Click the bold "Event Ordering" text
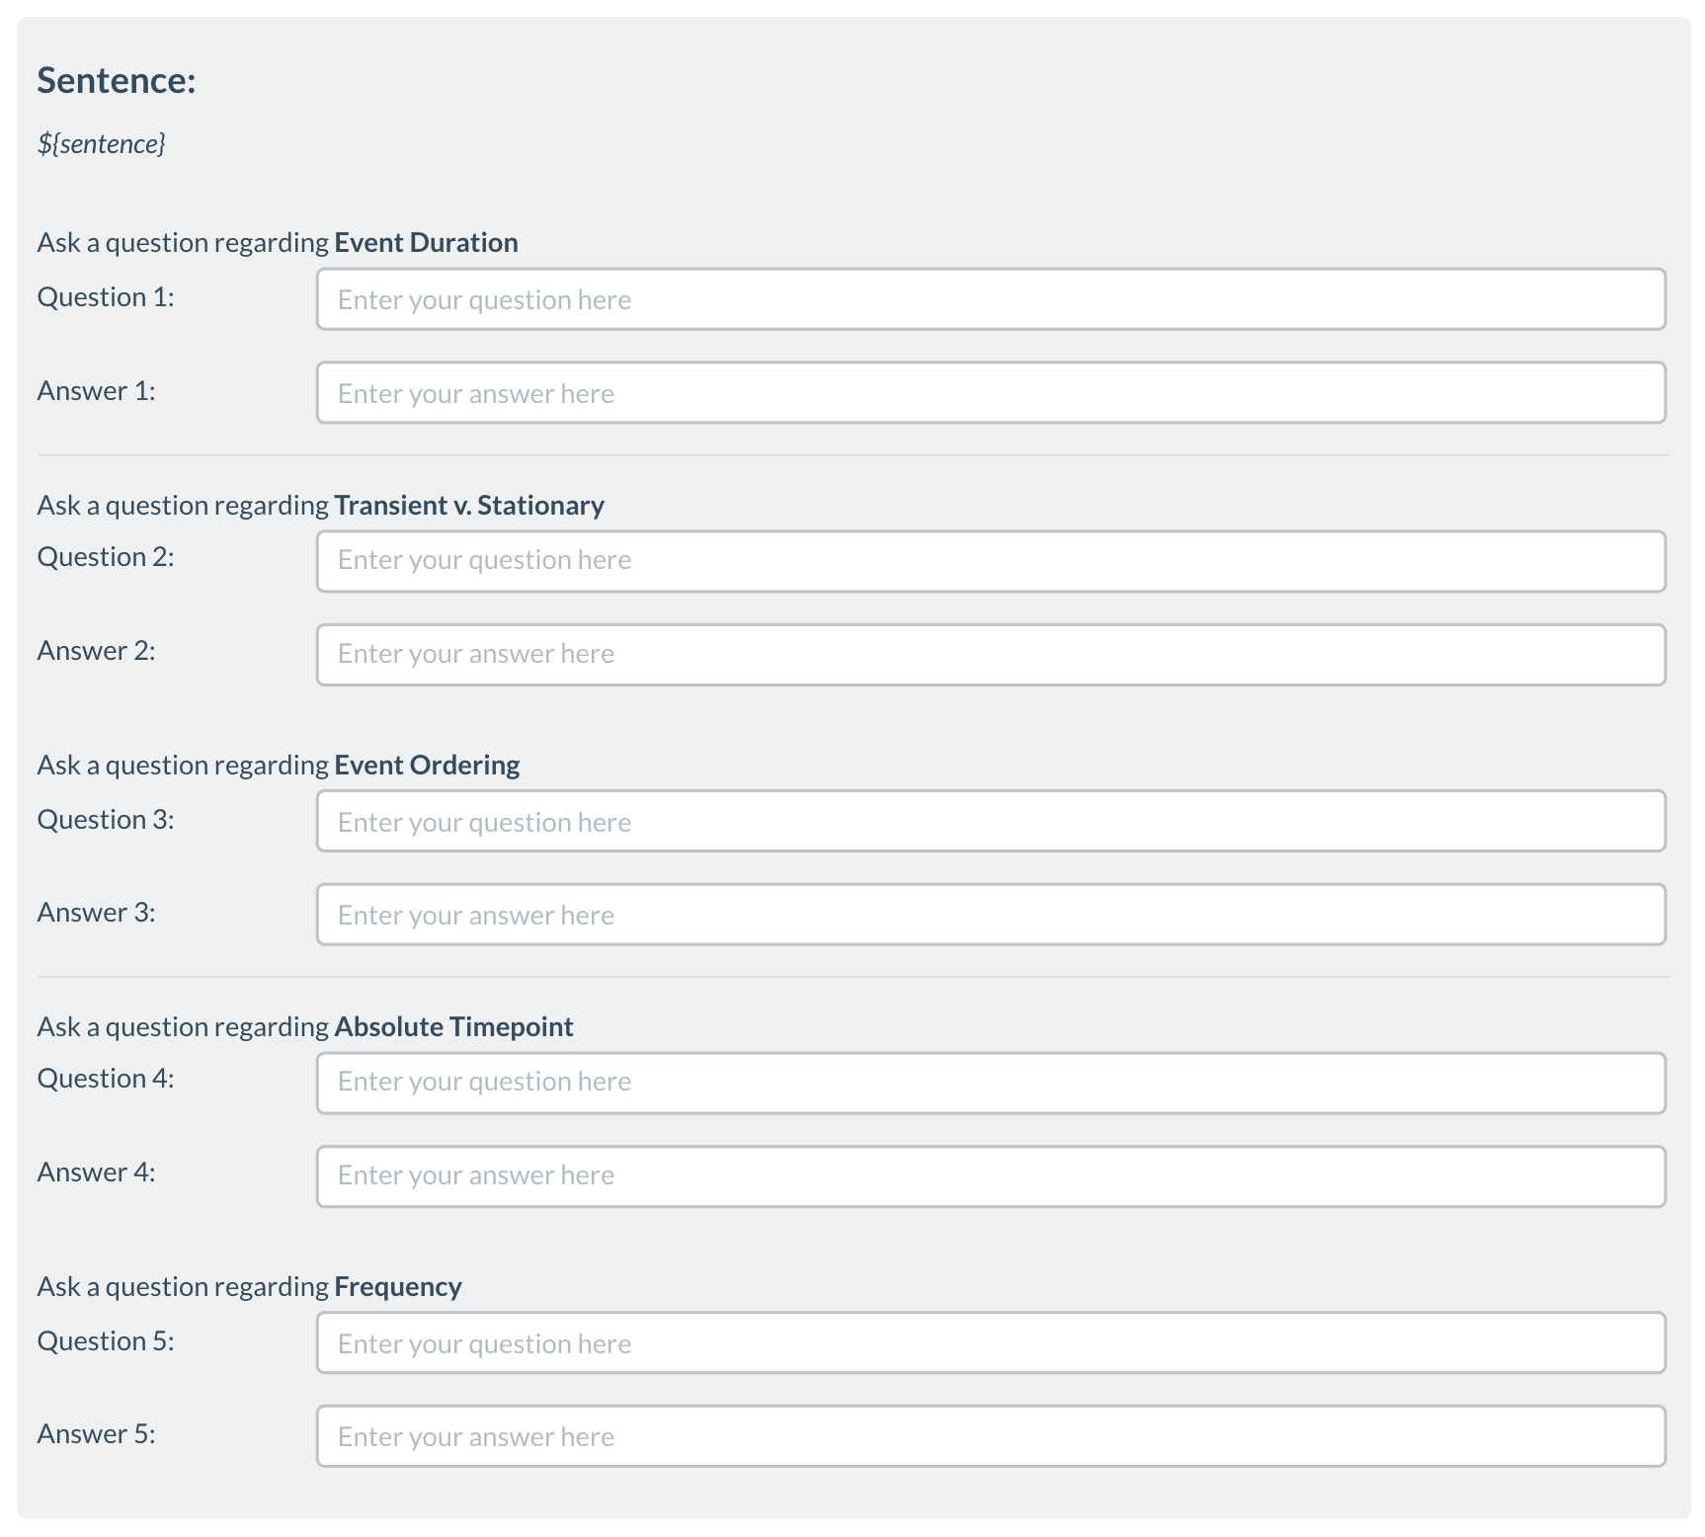Viewport: 1705px width, 1537px height. (427, 766)
